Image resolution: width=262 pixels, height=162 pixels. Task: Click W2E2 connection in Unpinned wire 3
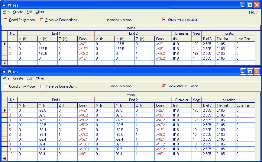tap(86, 53)
